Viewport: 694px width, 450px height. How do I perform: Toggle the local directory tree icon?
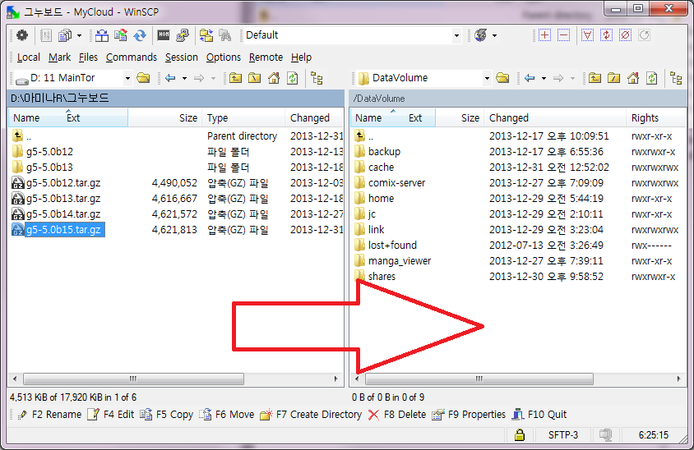[317, 78]
